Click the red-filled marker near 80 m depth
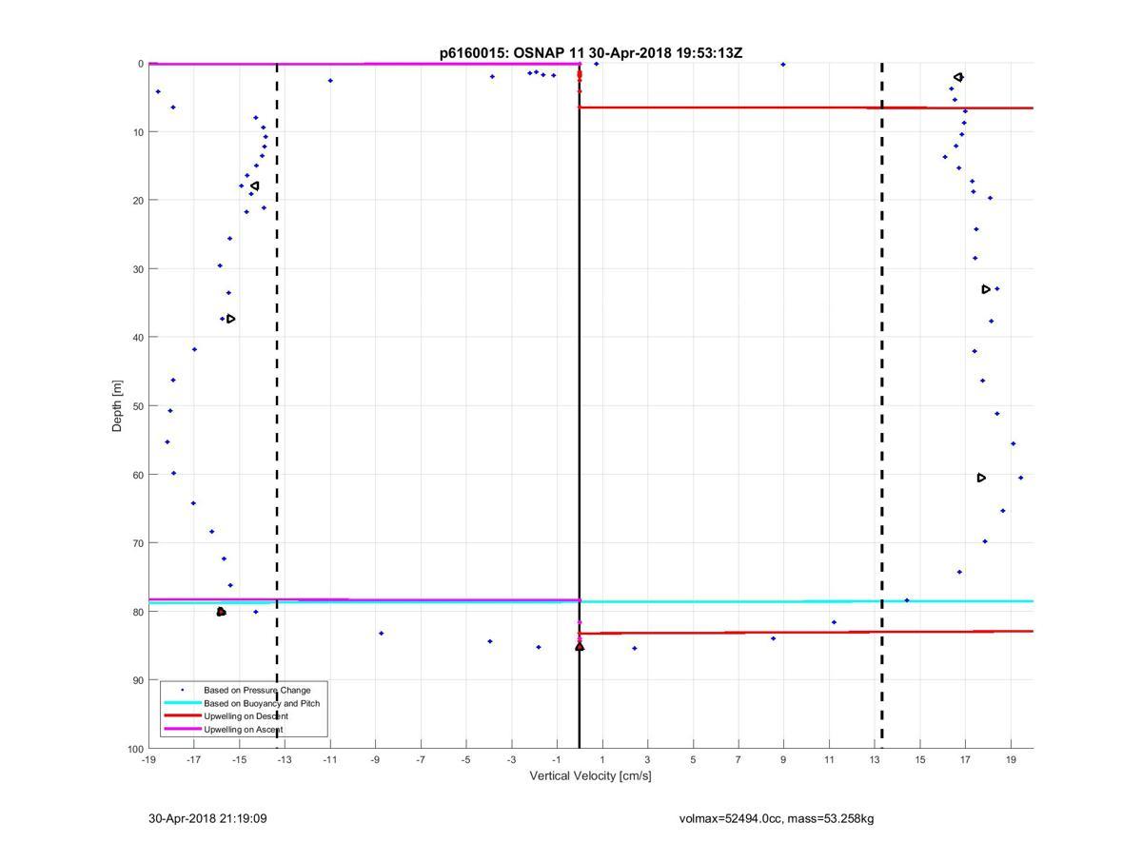 221,612
